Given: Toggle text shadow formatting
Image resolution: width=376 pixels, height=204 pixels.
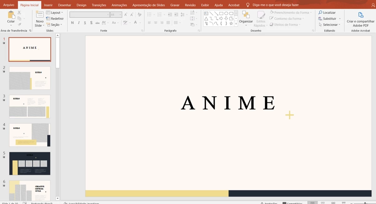Looking at the screenshot, I should [91, 22].
